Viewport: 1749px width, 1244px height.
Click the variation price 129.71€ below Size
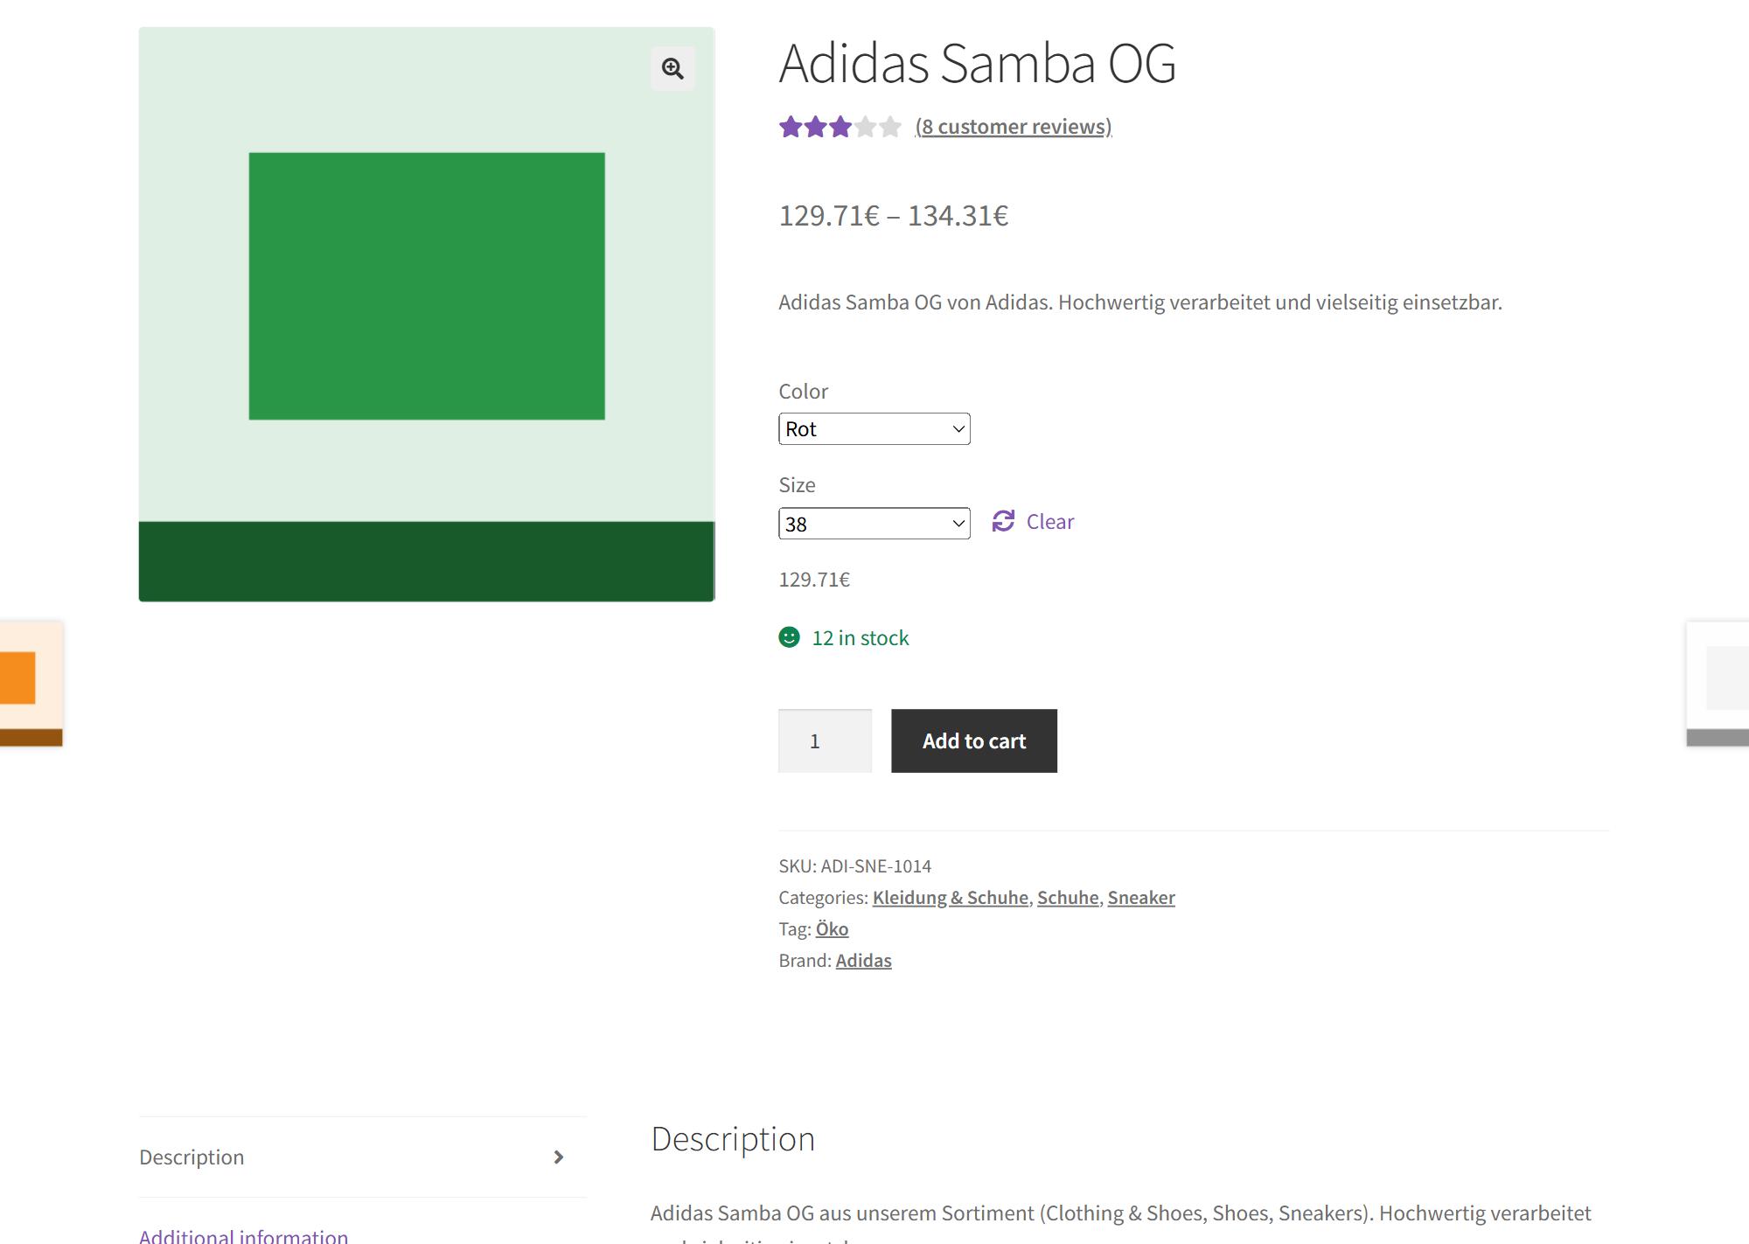pyautogui.click(x=814, y=580)
